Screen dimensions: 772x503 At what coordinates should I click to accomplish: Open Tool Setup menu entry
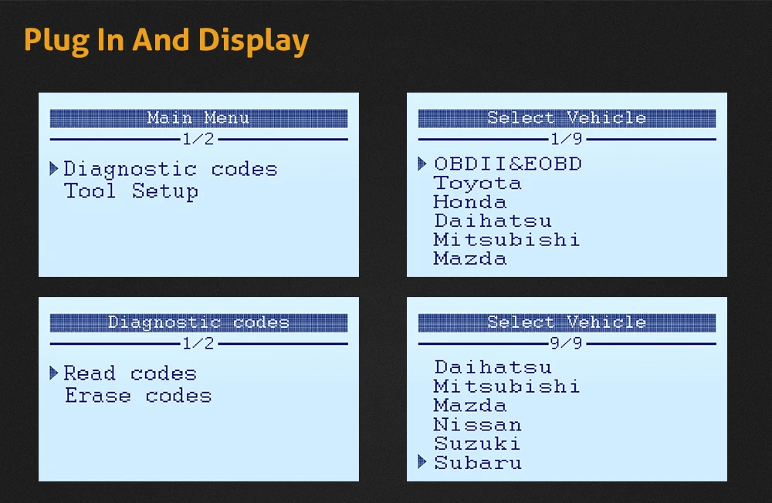tap(131, 191)
